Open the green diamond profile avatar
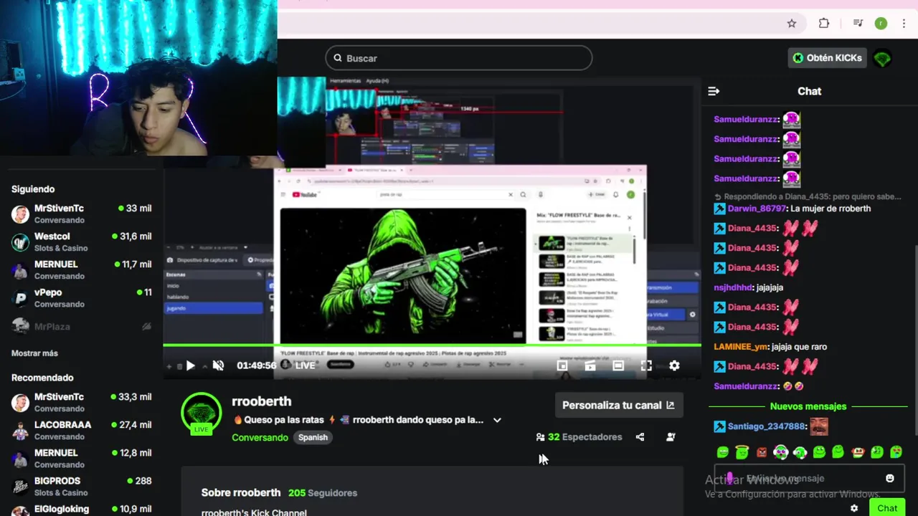Screen dimensions: 918x516 coord(883,58)
